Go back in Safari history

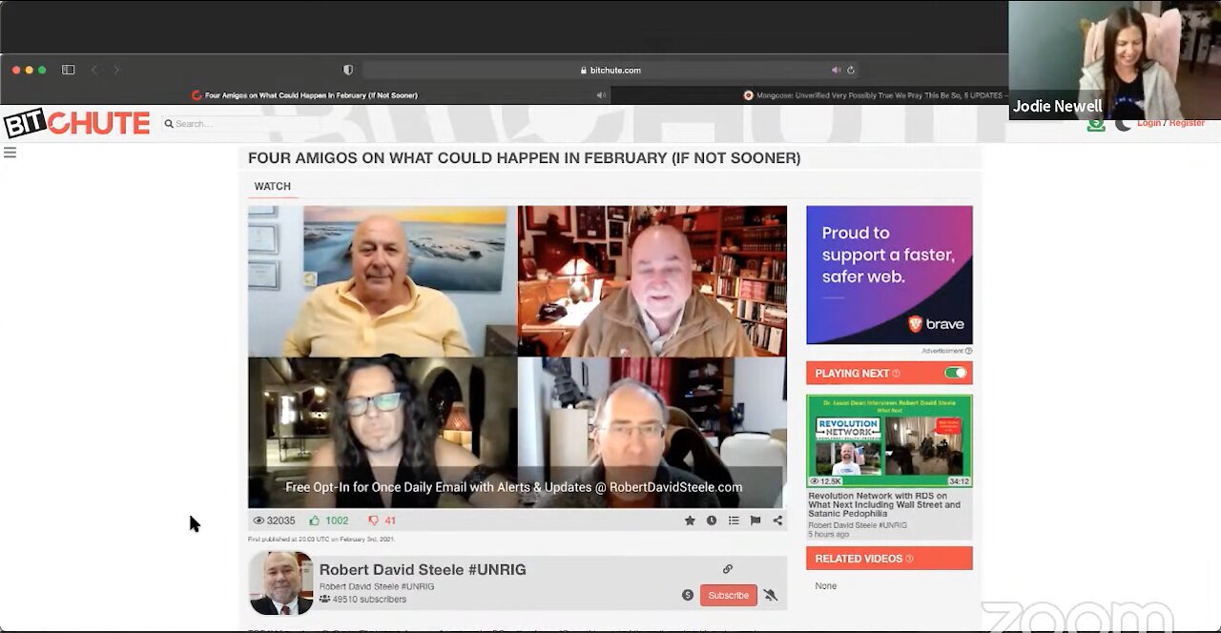click(x=94, y=70)
